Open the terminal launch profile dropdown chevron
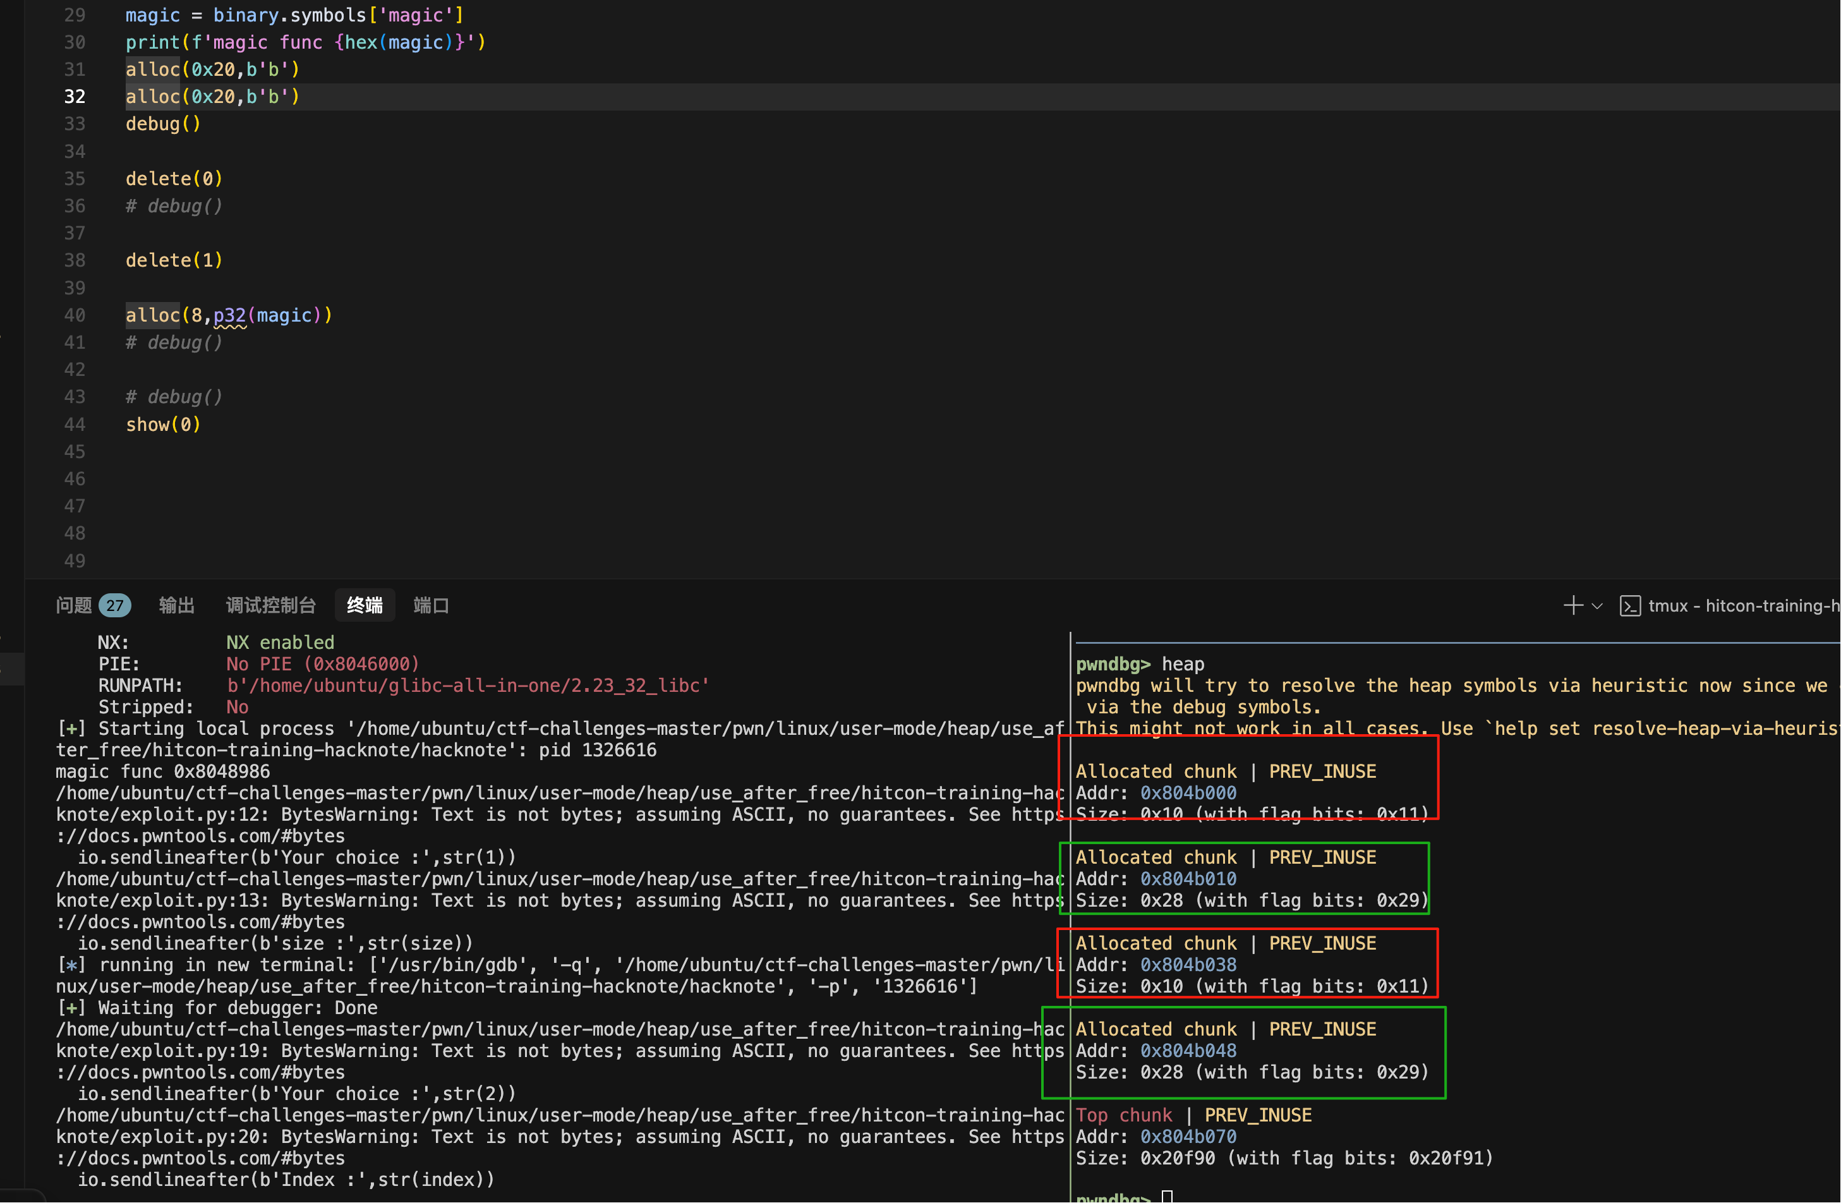The image size is (1841, 1203). [1597, 606]
